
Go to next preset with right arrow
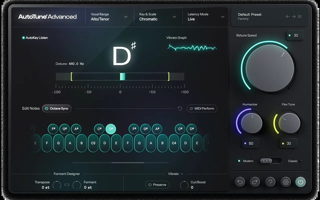coord(293,16)
